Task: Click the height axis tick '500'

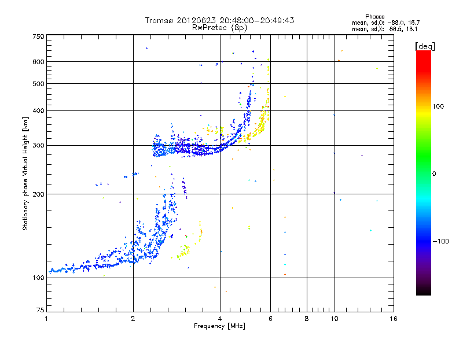Action: 38,84
